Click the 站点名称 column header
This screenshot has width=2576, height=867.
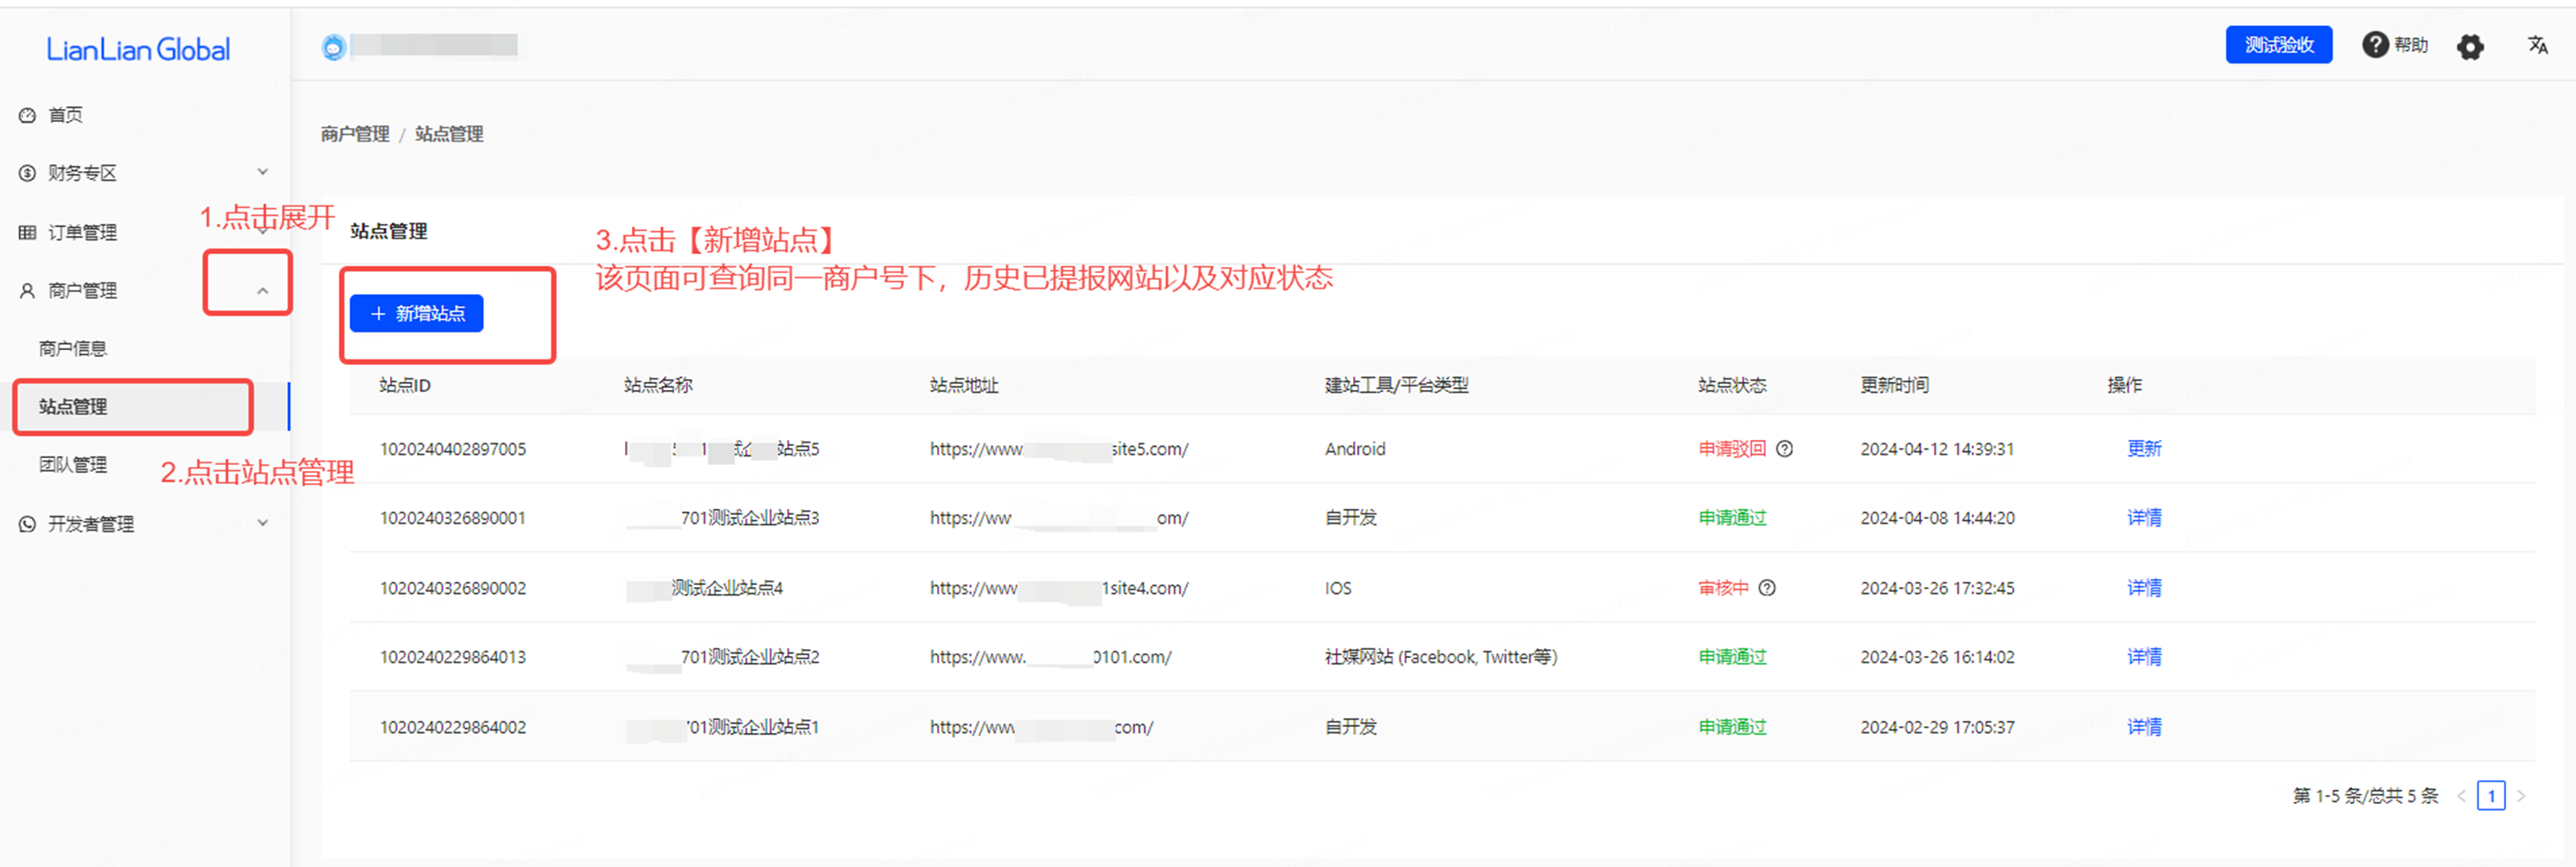click(x=658, y=385)
